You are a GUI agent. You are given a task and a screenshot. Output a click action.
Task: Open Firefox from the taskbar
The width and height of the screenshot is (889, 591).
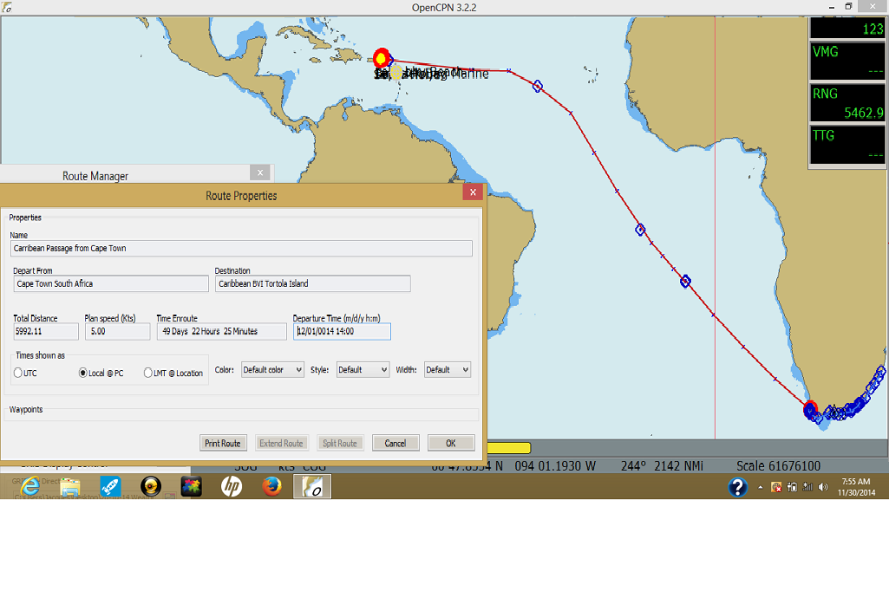click(x=271, y=486)
